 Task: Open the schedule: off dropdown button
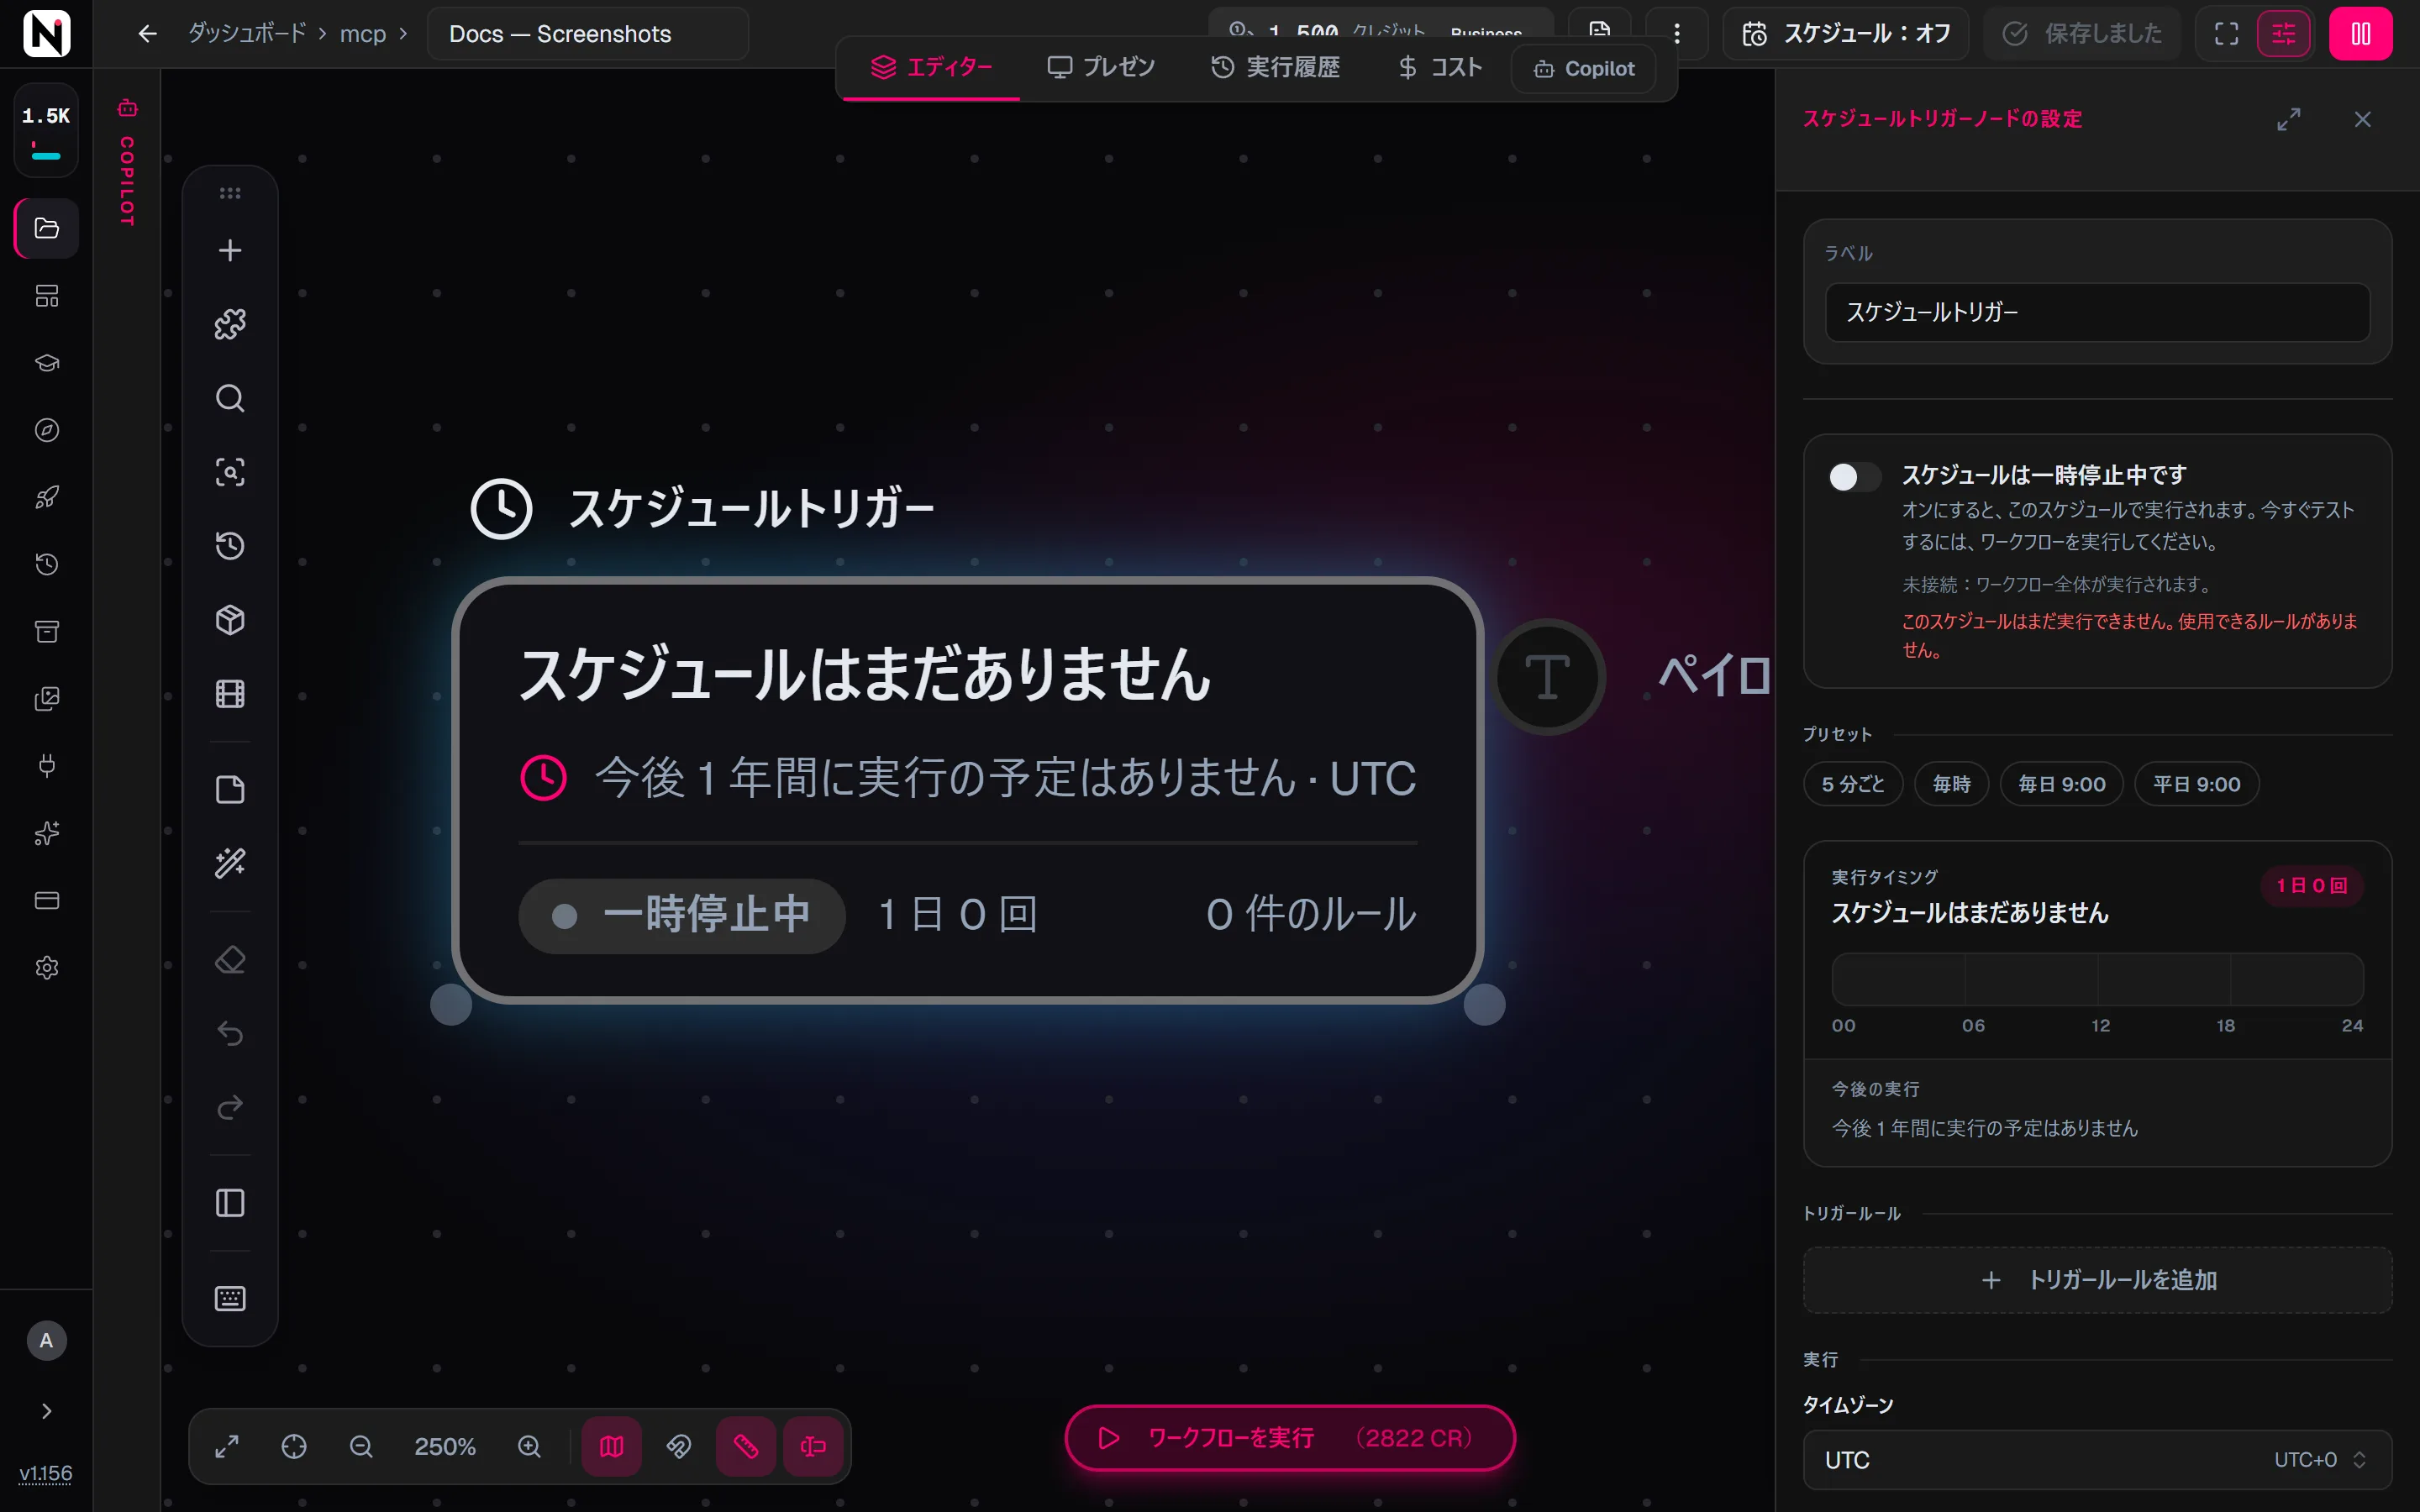[x=1846, y=34]
